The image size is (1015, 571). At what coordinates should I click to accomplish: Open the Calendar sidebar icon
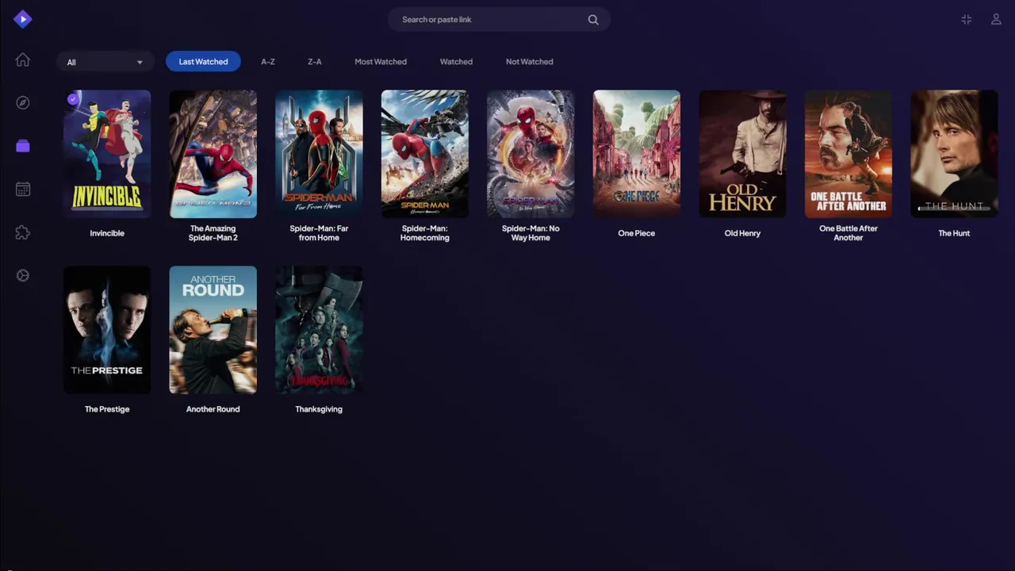pos(23,189)
